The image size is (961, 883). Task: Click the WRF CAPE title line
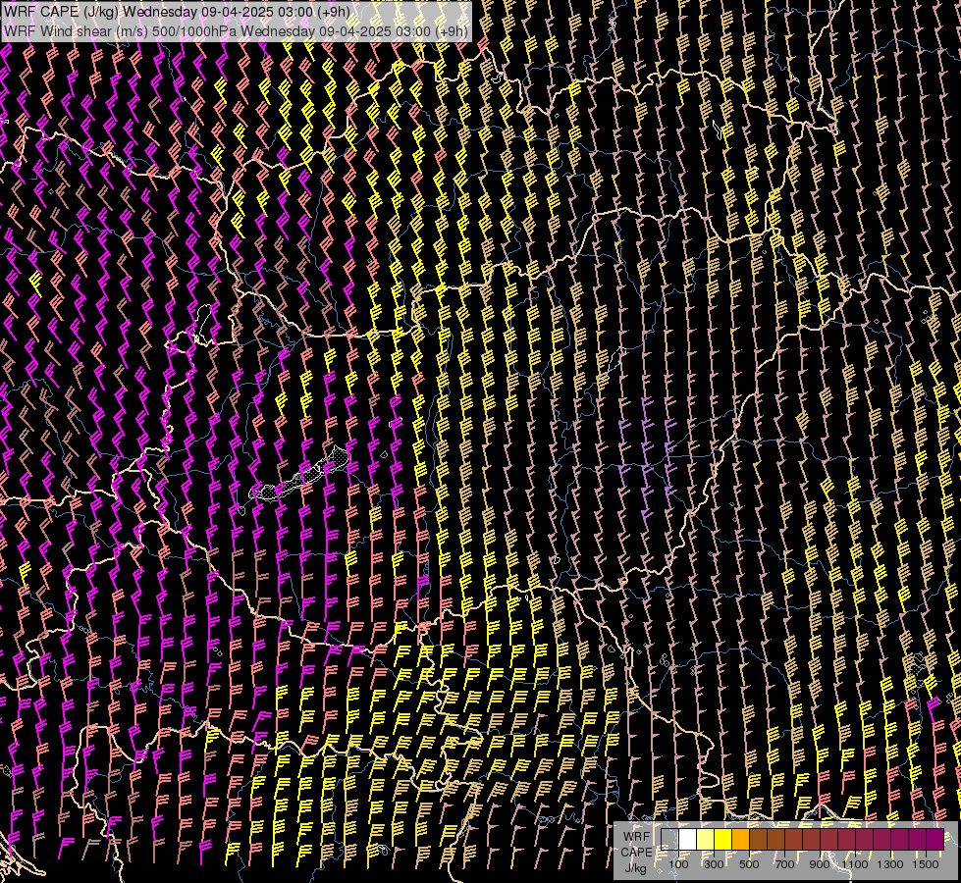(177, 12)
